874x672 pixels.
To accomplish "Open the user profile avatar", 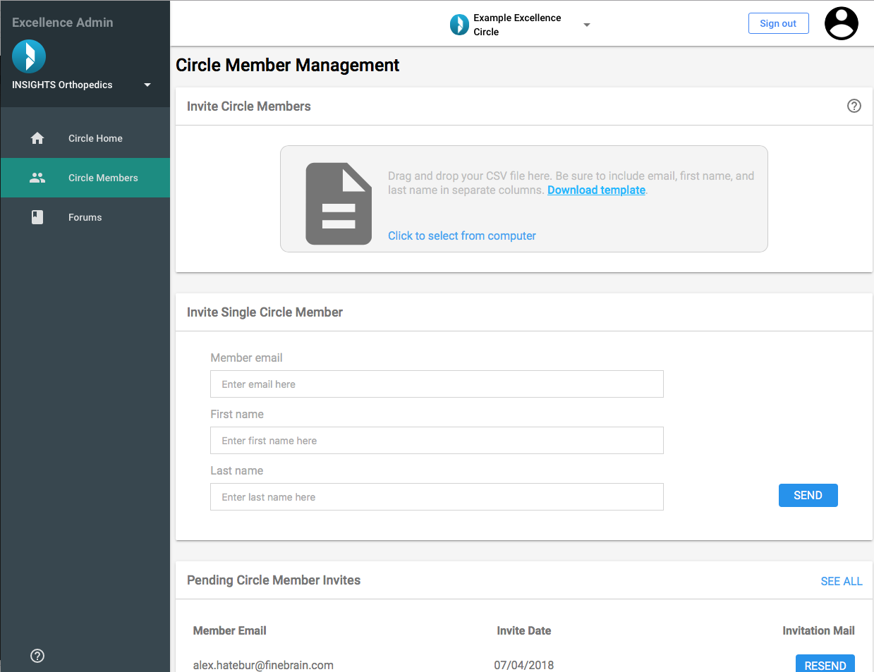I will tap(841, 23).
